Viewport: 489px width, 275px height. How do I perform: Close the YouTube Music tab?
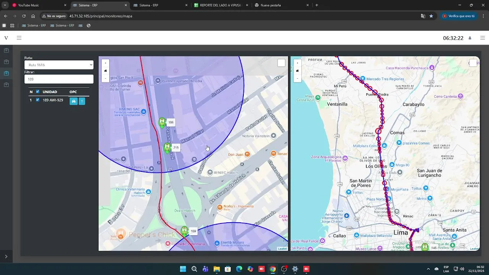pos(65,5)
